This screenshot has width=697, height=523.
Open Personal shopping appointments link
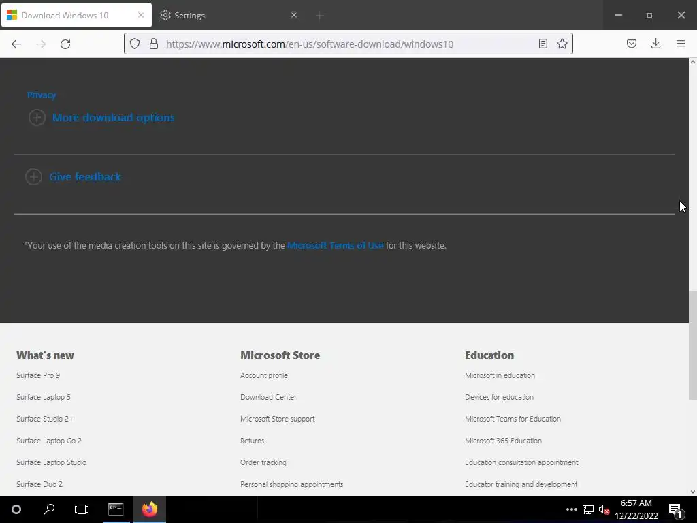291,484
